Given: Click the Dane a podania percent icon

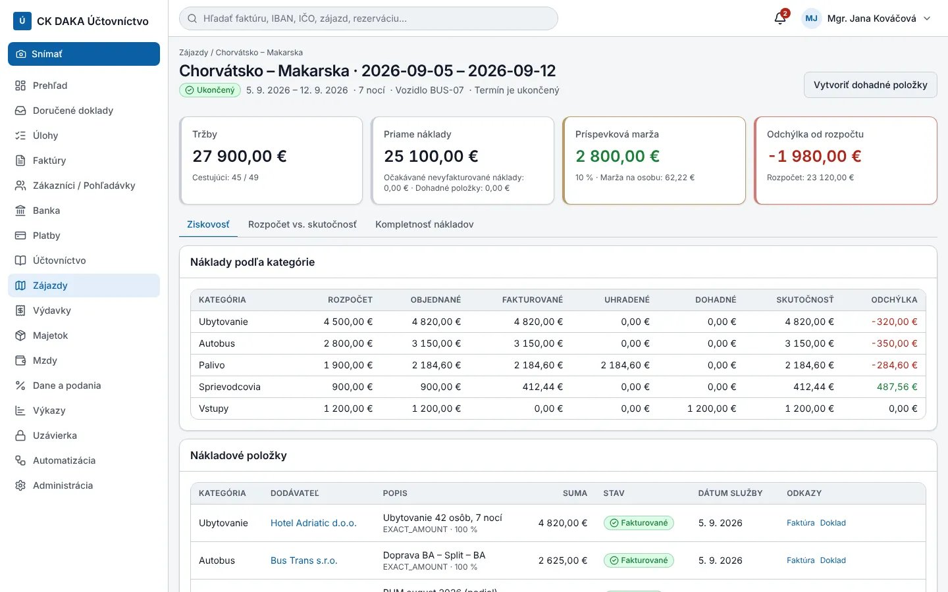Looking at the screenshot, I should coord(20,385).
